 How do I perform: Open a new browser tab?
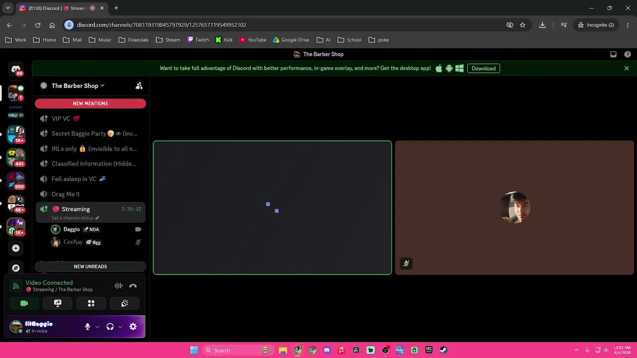116,8
